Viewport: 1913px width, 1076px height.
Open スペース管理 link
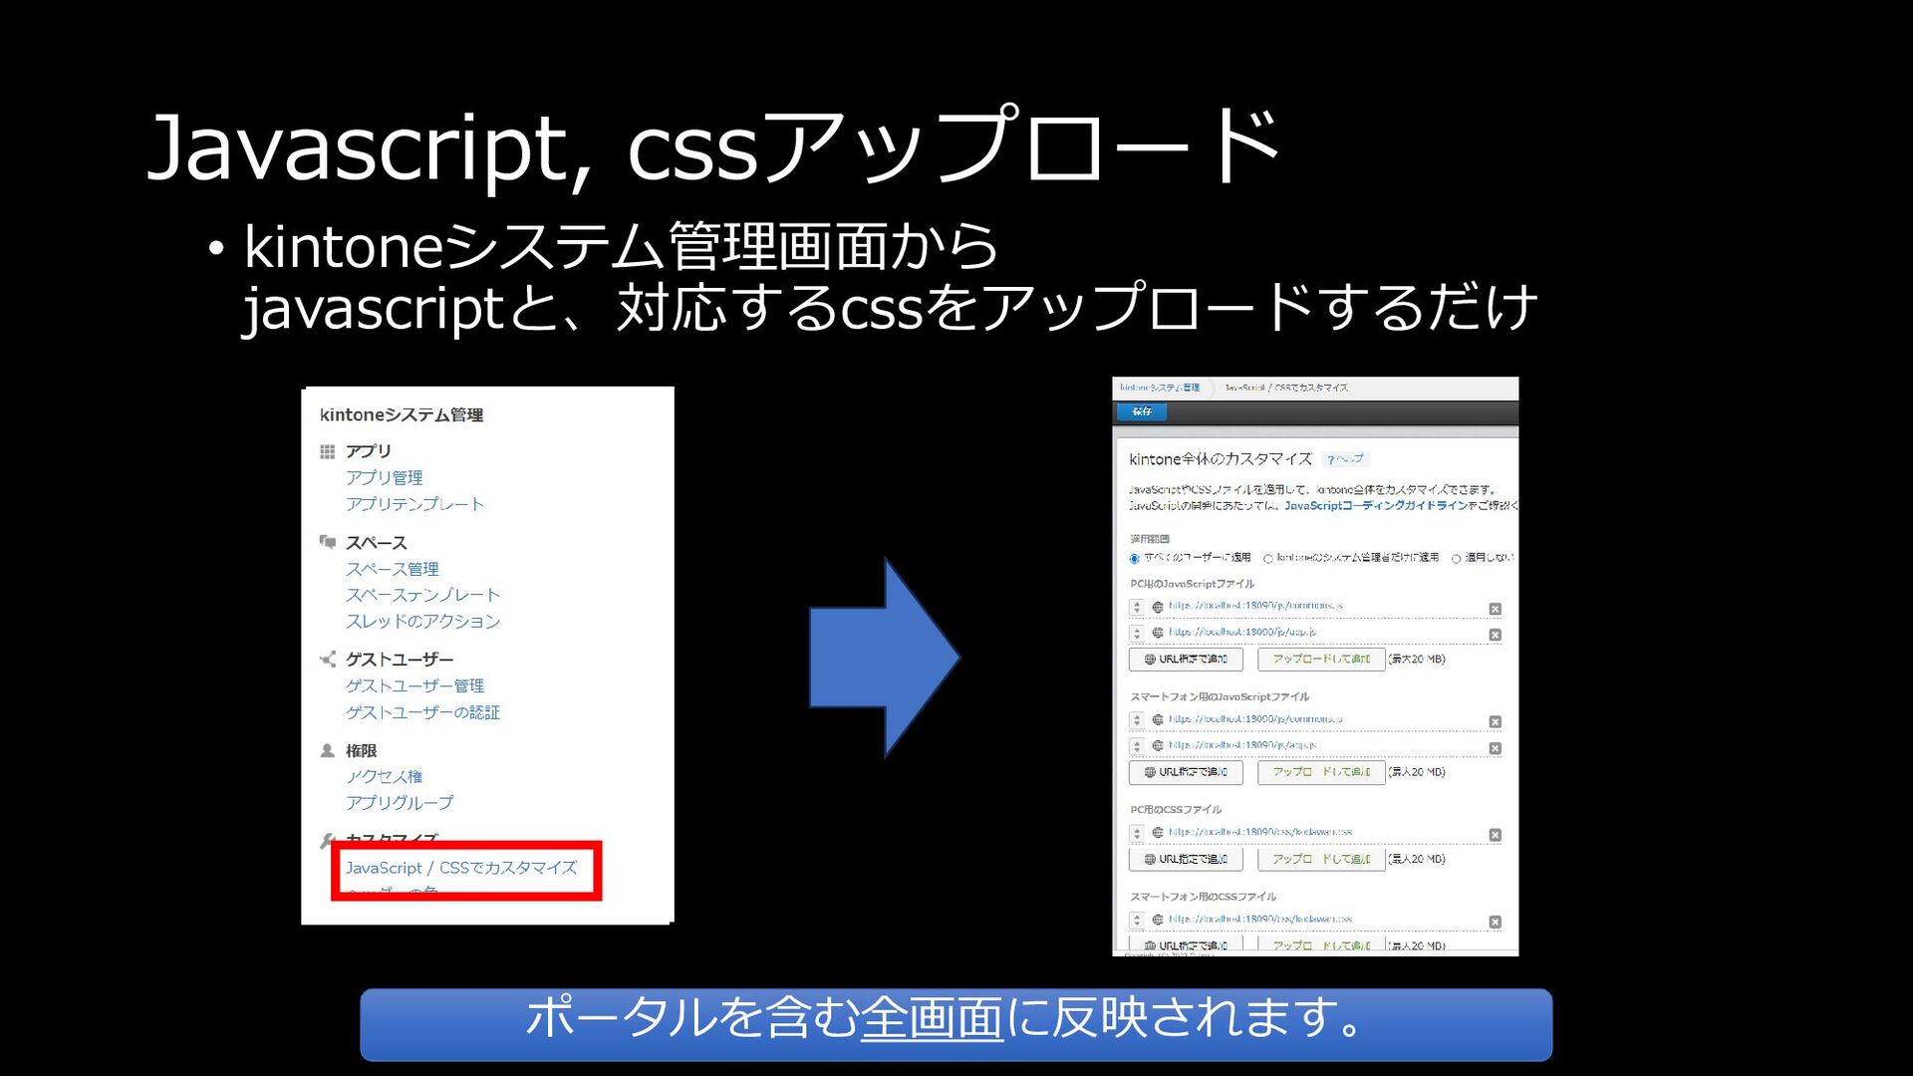392,569
